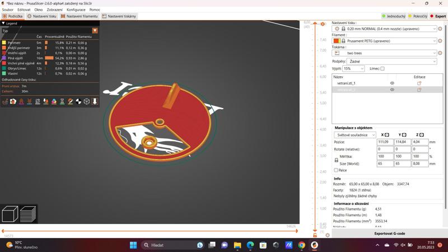Screen dimensions: 448x252
Task: Open the Soubor menu
Action: (x=8, y=10)
